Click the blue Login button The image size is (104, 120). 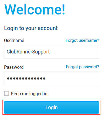51,107
